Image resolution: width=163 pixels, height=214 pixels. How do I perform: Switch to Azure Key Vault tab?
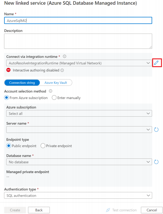coord(56,82)
